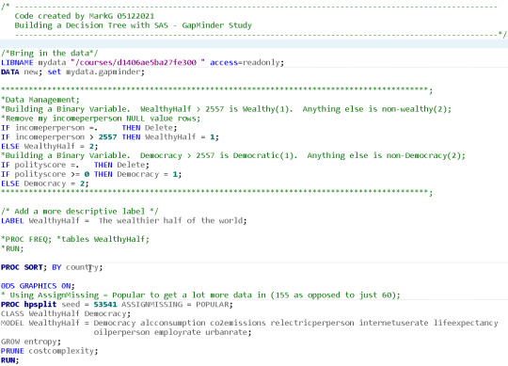The height and width of the screenshot is (366, 508).
Task: Click 'lifeexpectancy' in the MODEL line
Action: tap(466, 323)
